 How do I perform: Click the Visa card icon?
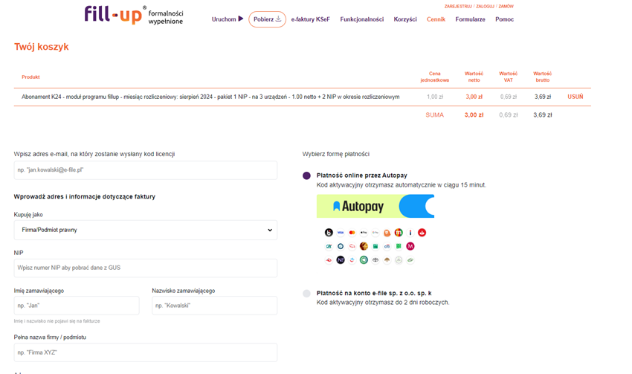click(x=341, y=233)
